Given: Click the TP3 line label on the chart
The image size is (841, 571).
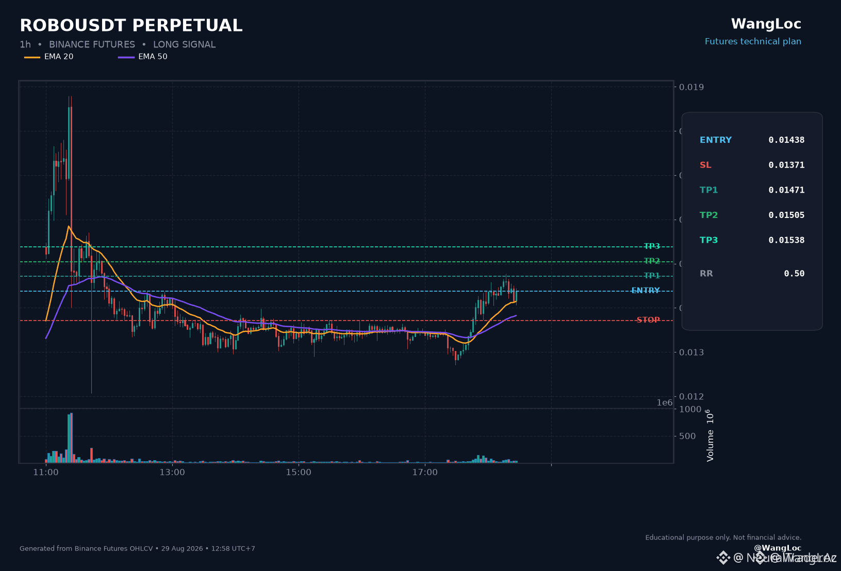Looking at the screenshot, I should coord(652,246).
